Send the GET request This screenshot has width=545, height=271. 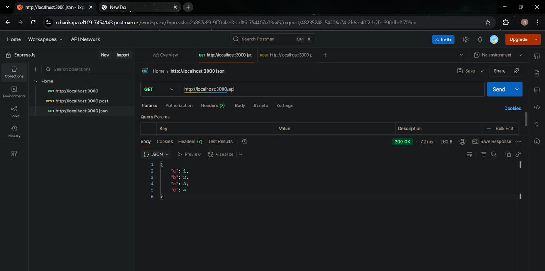click(499, 89)
